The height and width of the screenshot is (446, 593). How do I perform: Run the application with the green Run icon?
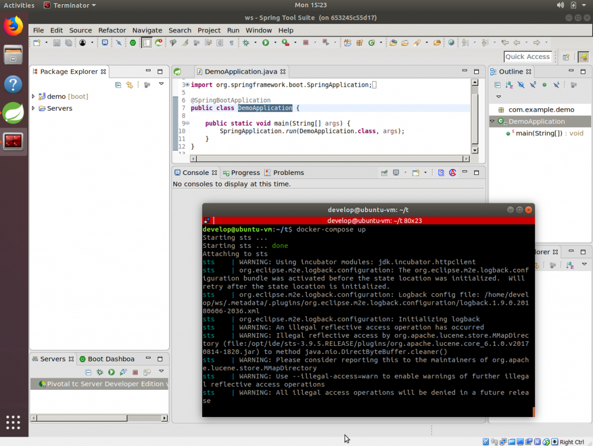point(265,42)
